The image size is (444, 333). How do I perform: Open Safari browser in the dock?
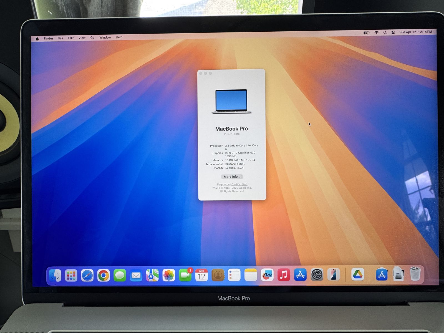pos(87,275)
